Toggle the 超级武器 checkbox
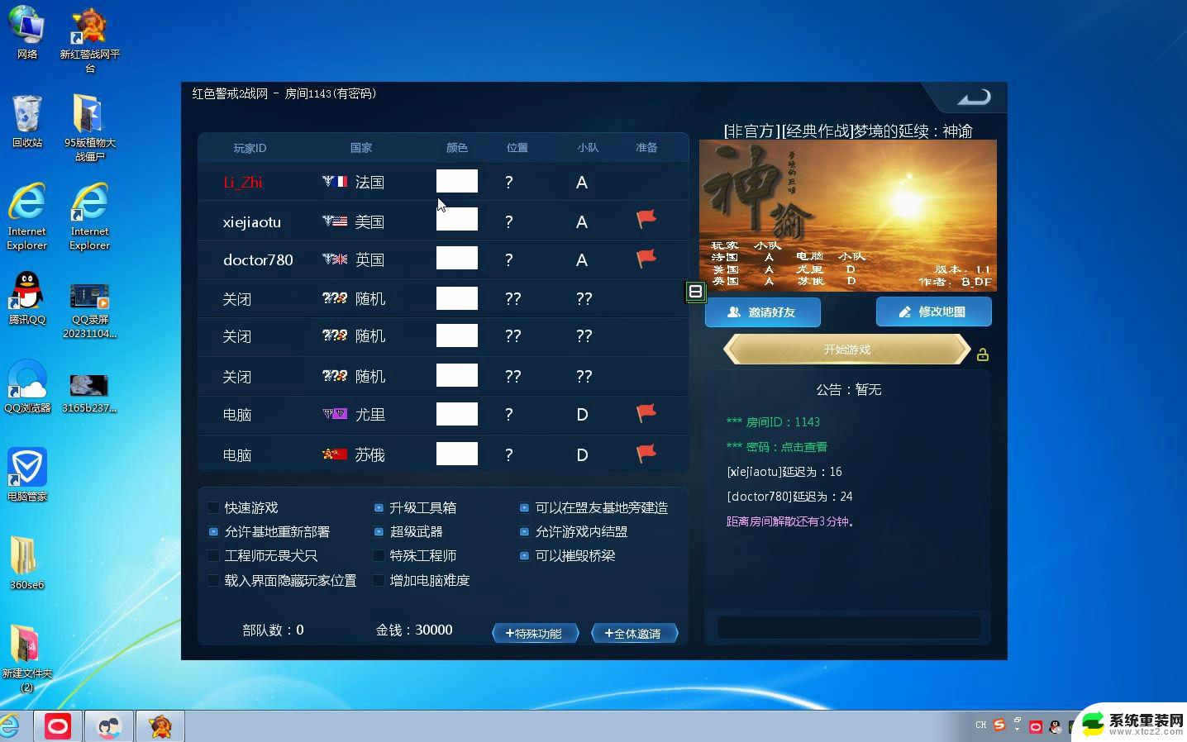Screen dimensions: 1187x742 pyautogui.click(x=379, y=531)
